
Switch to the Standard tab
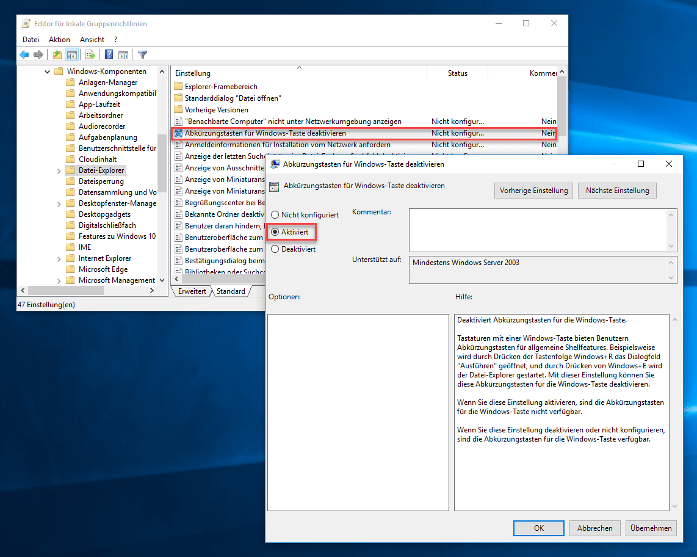coord(229,291)
